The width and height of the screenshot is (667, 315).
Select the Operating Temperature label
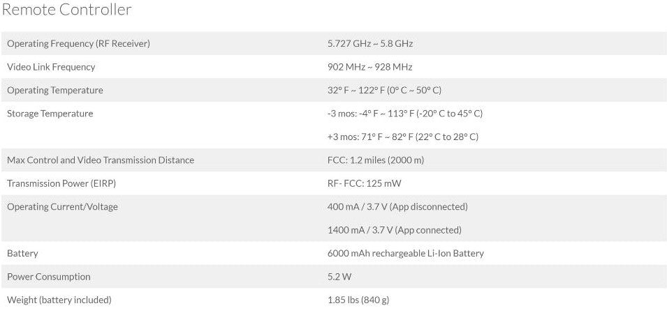point(55,91)
